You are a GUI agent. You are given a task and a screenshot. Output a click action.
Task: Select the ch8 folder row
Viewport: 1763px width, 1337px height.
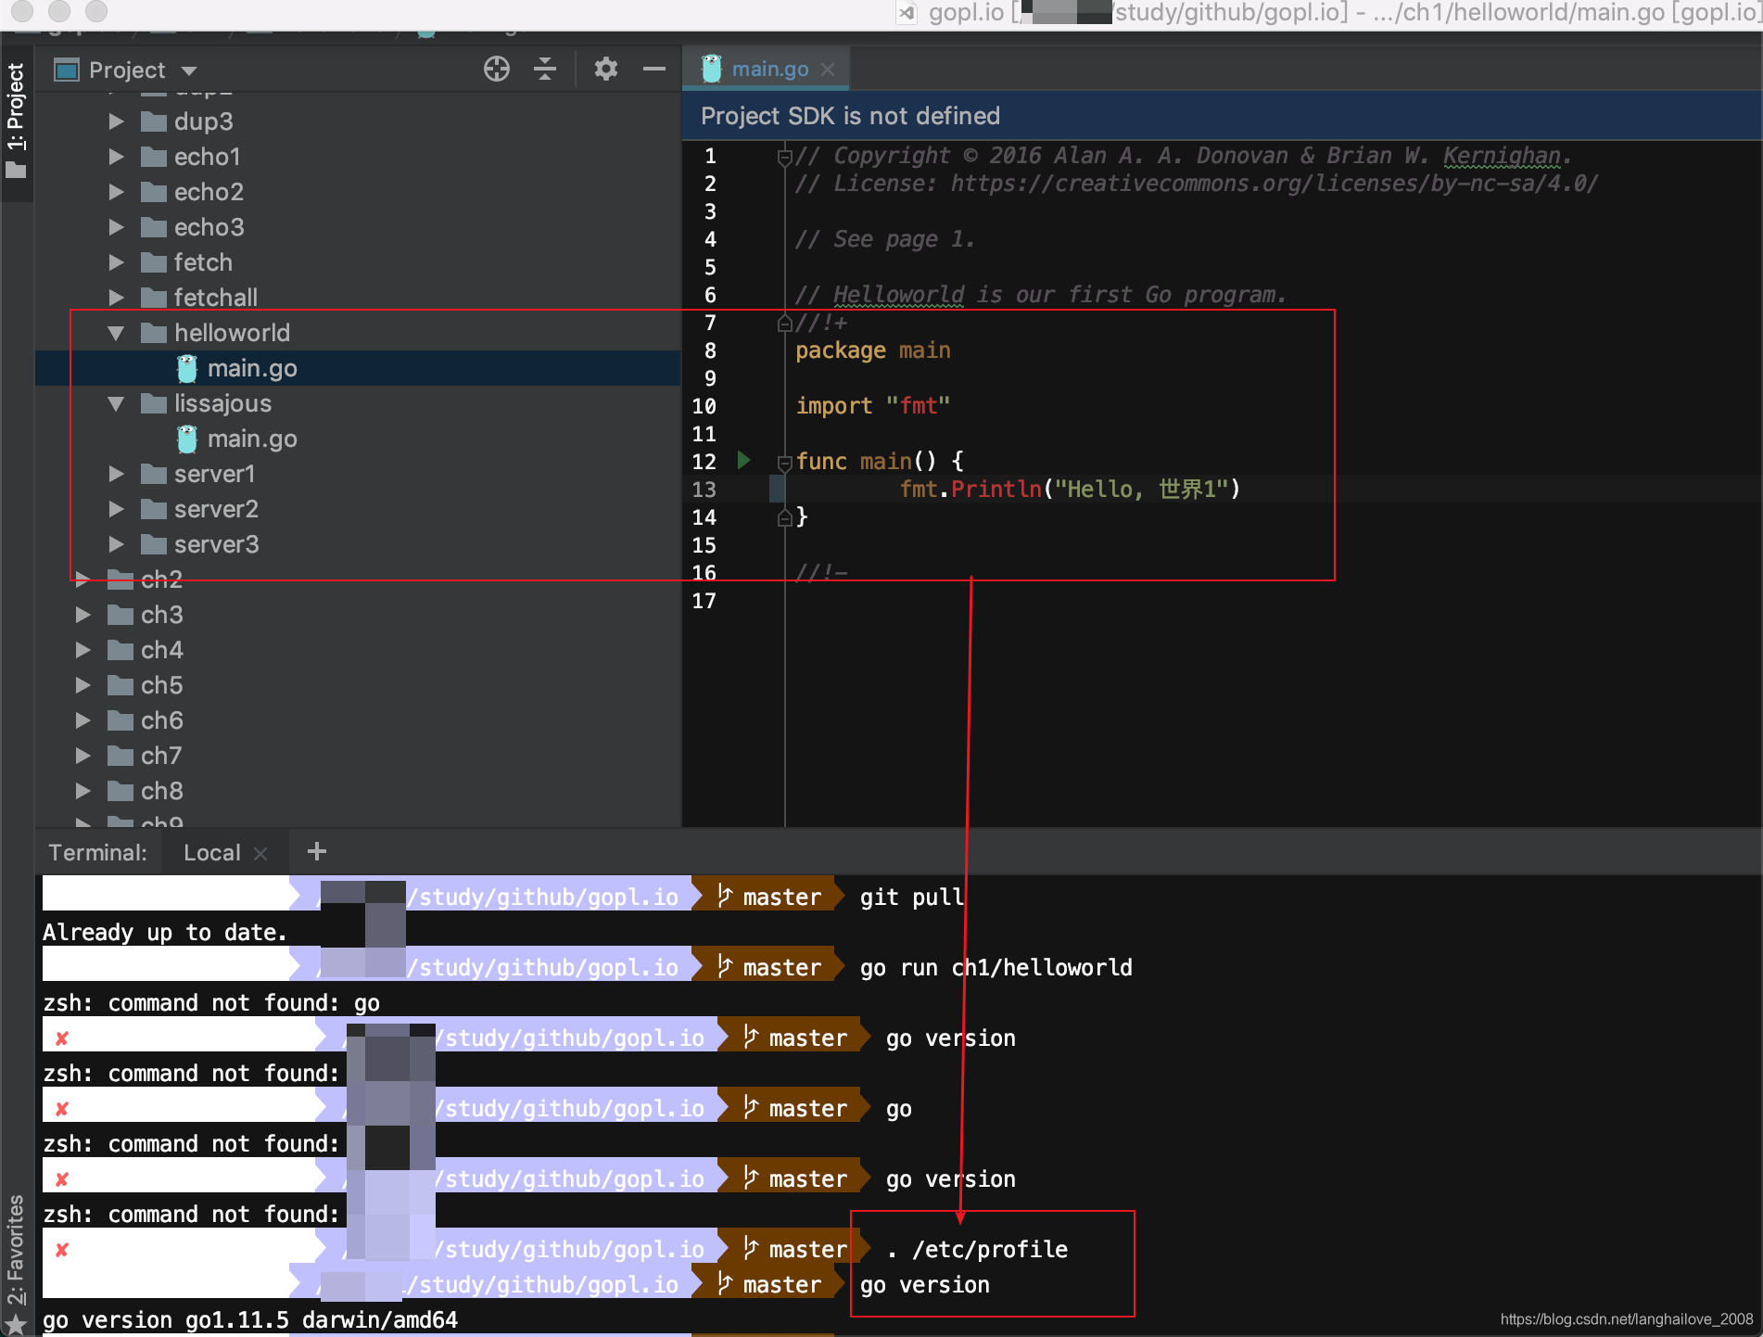click(x=358, y=791)
